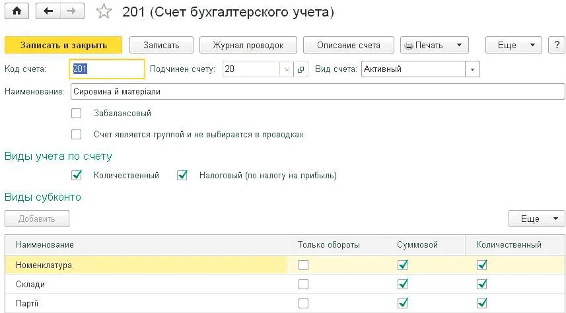The image size is (566, 313).
Task: Open the Еще menu above subconto table
Action: 536,219
